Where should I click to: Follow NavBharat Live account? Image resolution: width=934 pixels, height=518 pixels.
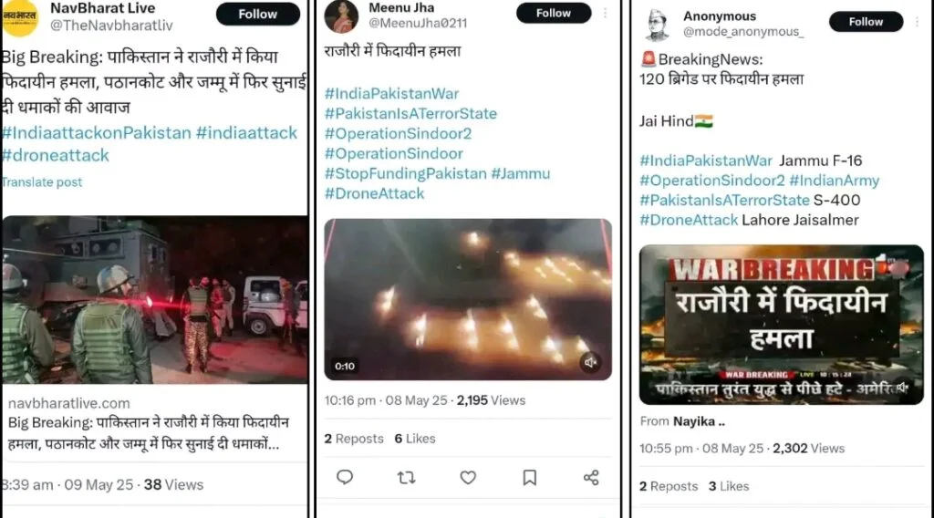[x=258, y=14]
